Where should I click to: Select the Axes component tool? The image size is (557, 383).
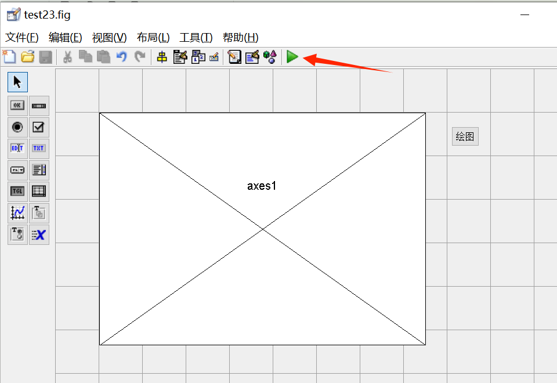pyautogui.click(x=17, y=212)
